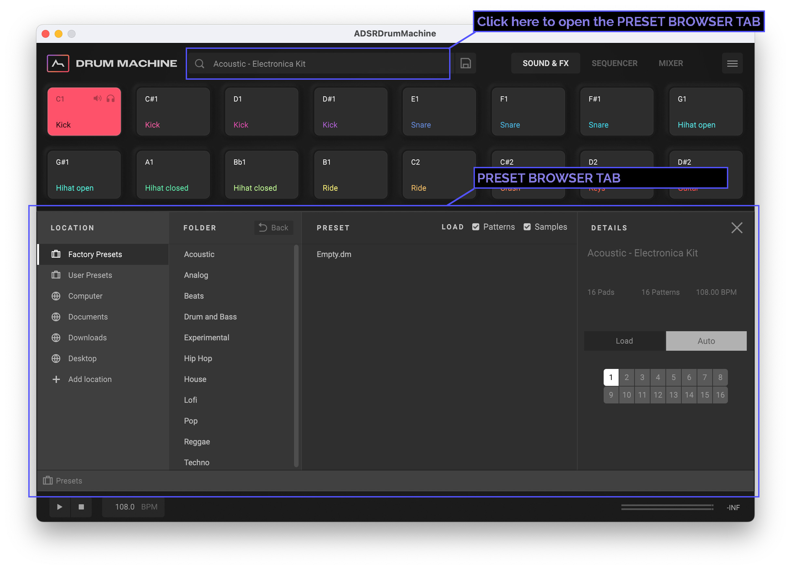Viewport: 791px width, 570px height.
Task: Click the master volume level slider
Action: pos(666,507)
